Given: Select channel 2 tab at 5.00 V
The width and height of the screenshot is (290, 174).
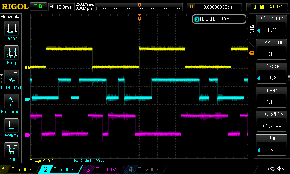Looking at the screenshot, I should pyautogui.click(x=60, y=169).
